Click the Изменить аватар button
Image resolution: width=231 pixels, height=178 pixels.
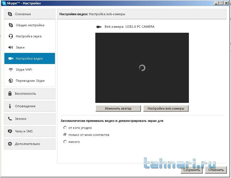(x=118, y=108)
